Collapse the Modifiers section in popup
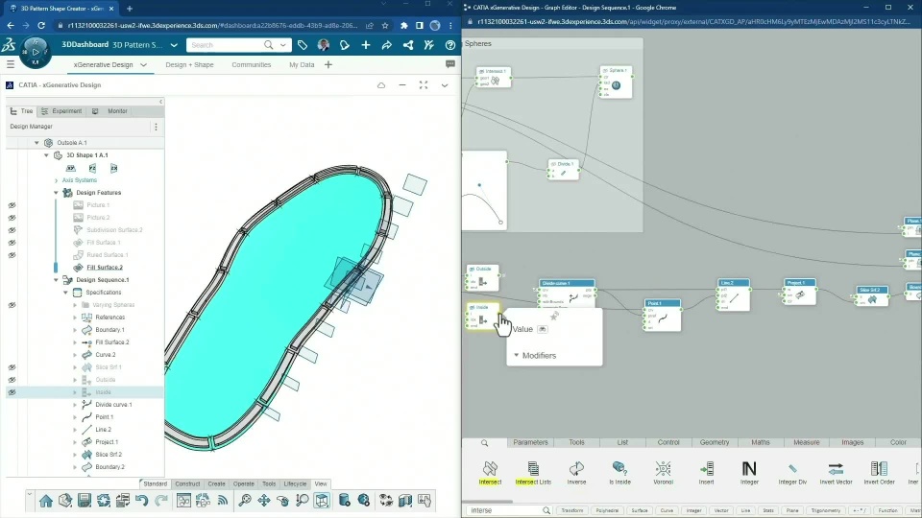 tap(517, 355)
